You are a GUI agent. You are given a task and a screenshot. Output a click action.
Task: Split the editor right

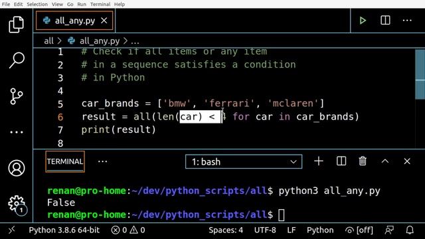385,21
